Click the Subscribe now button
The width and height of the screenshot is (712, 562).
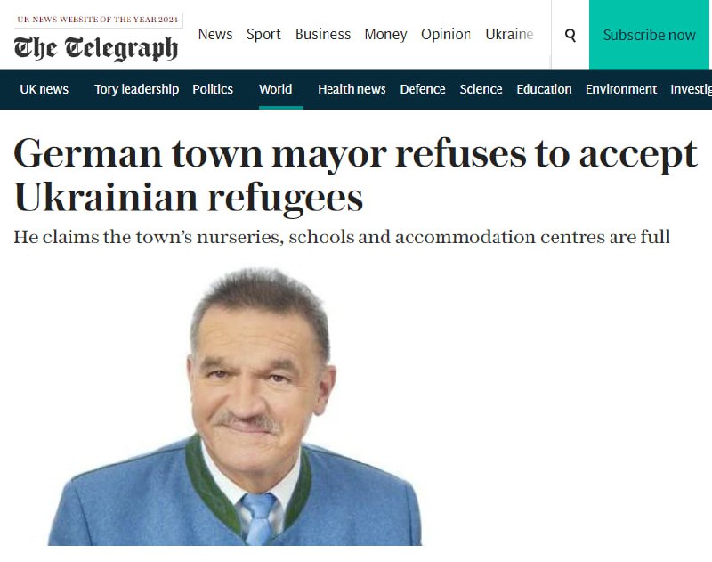(649, 35)
